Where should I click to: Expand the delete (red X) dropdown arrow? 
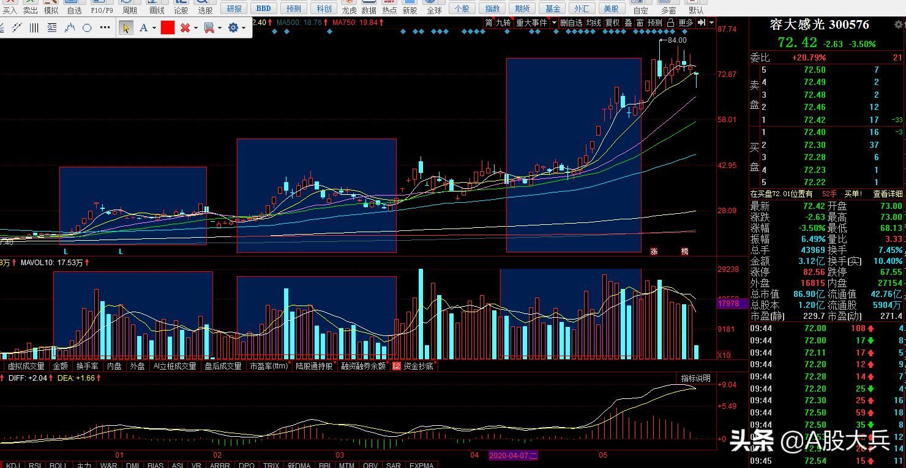[x=195, y=28]
